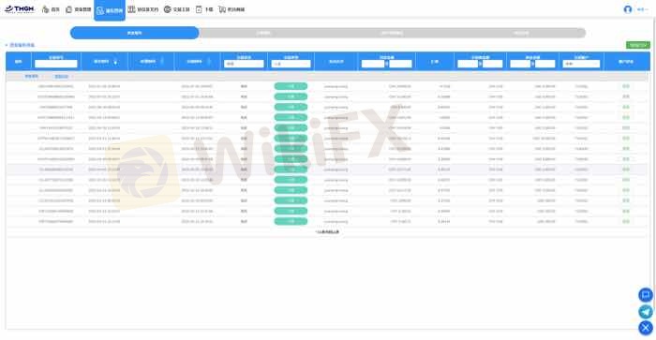Open the first dropdown filter in table header
Viewport: 656px width, 340px height.
244,64
